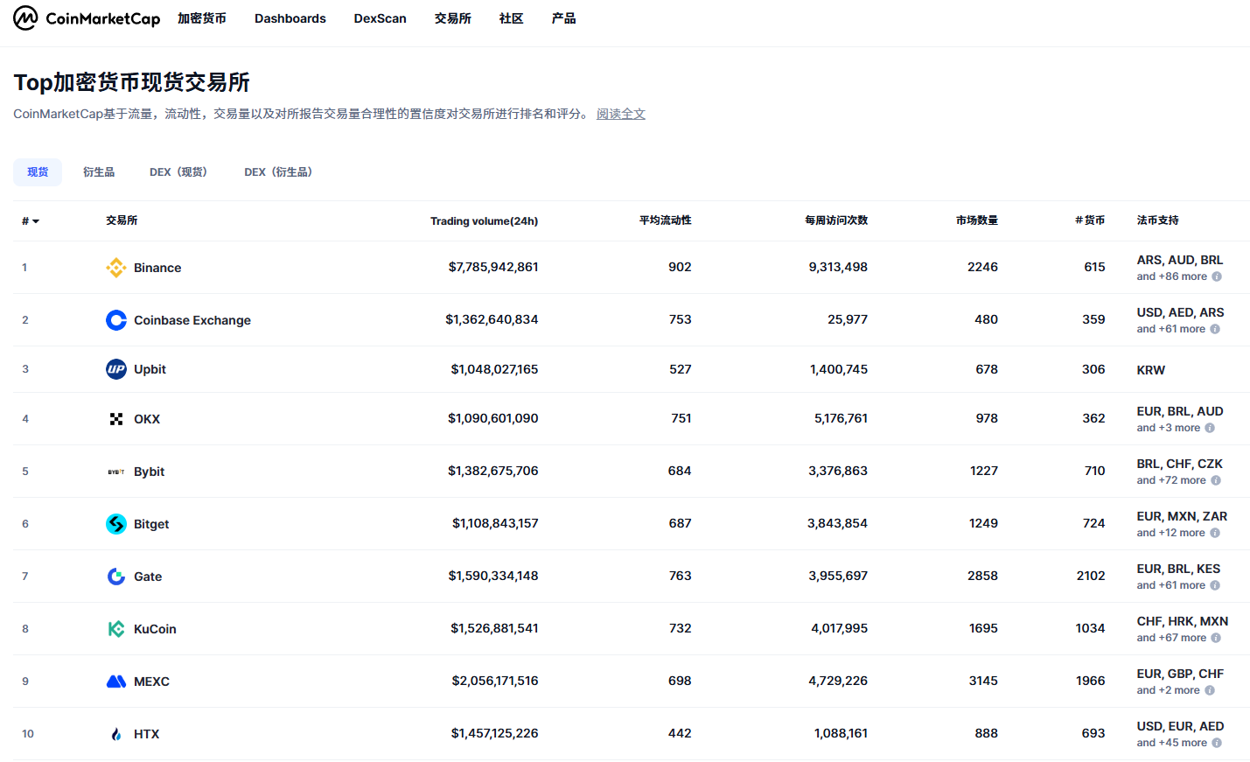
Task: Click the 交易所 column header
Action: point(122,220)
